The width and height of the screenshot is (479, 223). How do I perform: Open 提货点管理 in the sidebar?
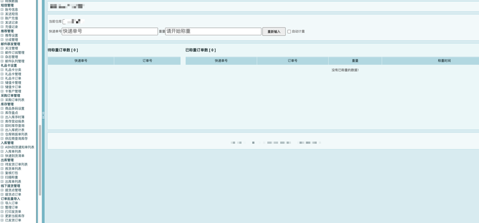13,190
